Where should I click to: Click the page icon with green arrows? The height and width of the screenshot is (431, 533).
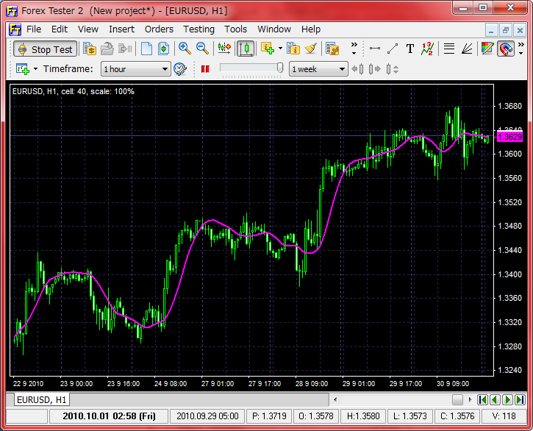(x=163, y=49)
